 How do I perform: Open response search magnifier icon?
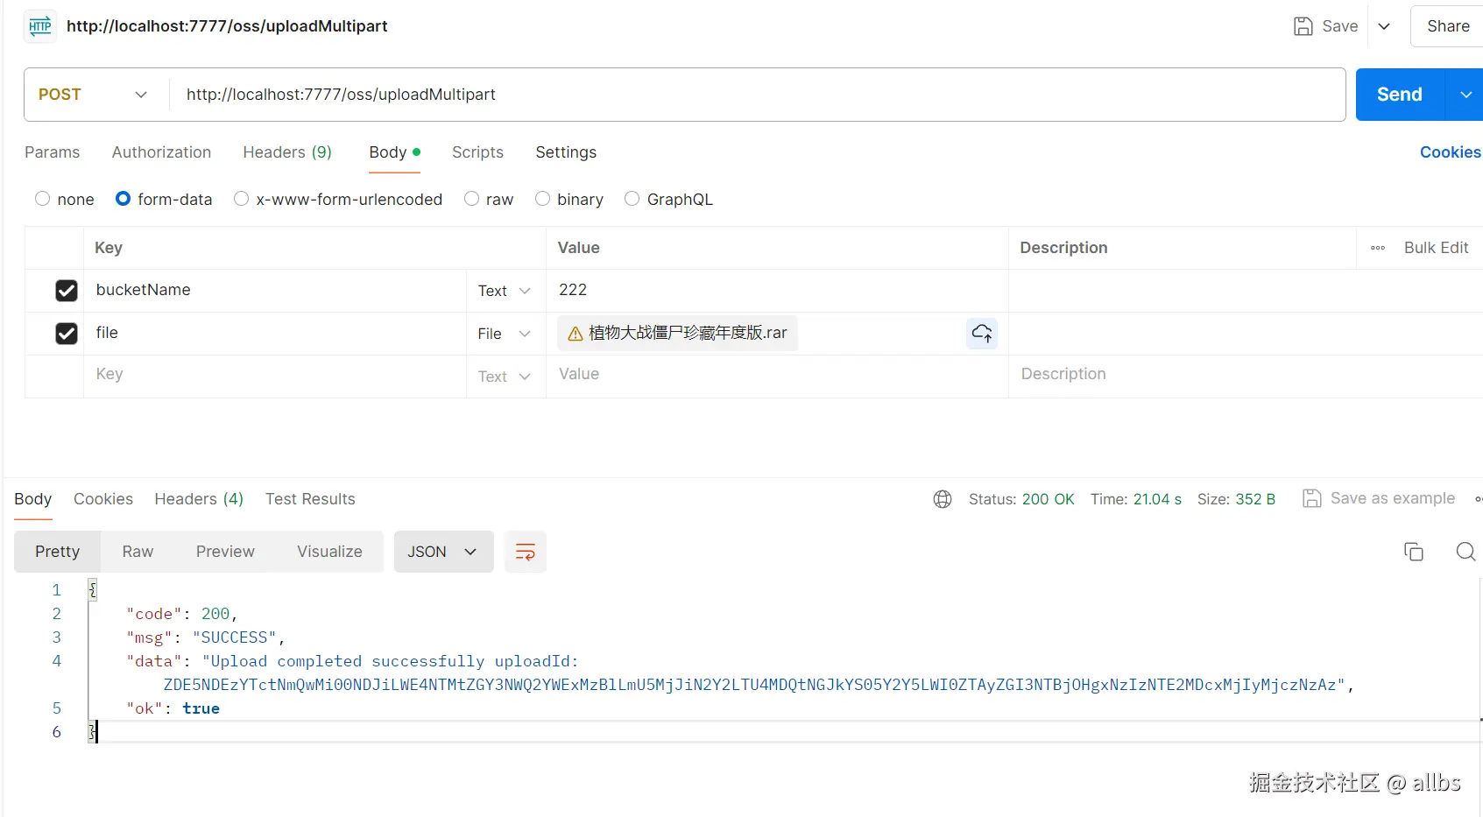[x=1465, y=552]
